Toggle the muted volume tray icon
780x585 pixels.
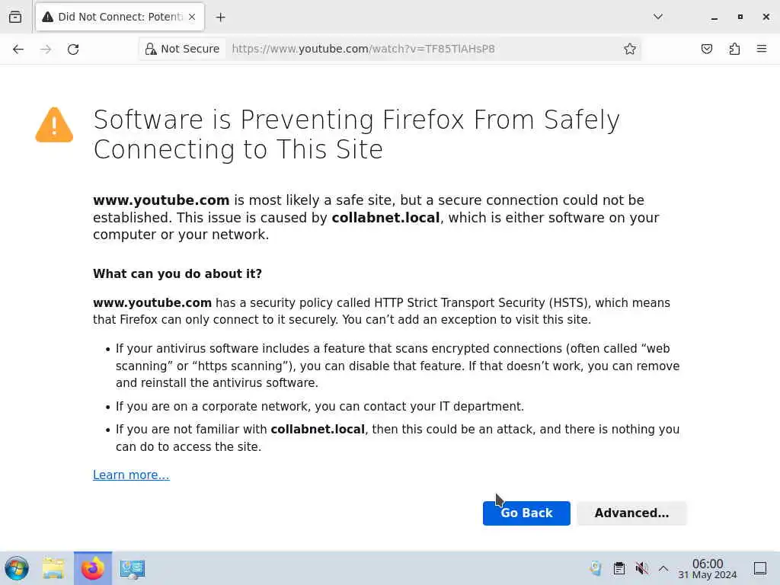(642, 568)
